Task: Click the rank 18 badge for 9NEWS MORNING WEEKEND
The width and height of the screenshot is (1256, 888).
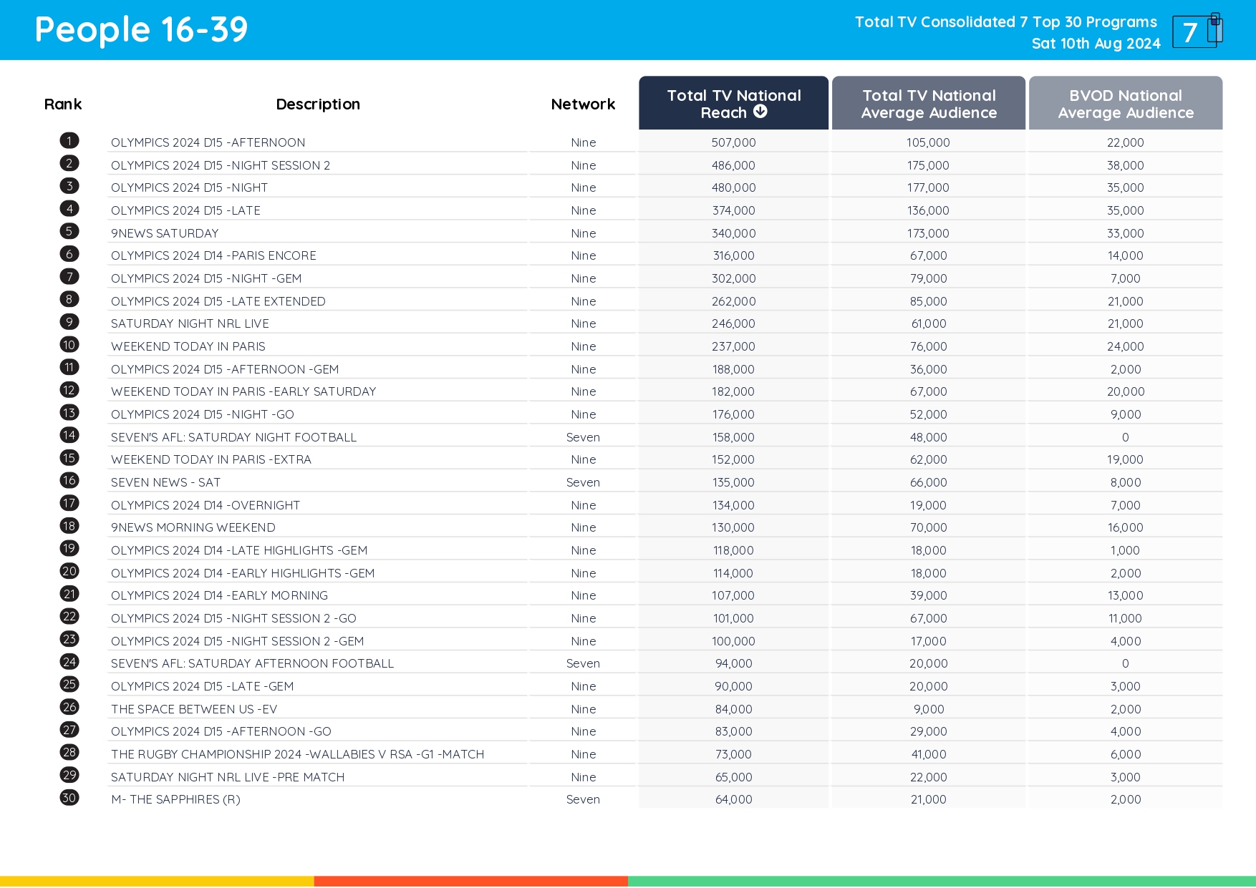Action: (69, 525)
